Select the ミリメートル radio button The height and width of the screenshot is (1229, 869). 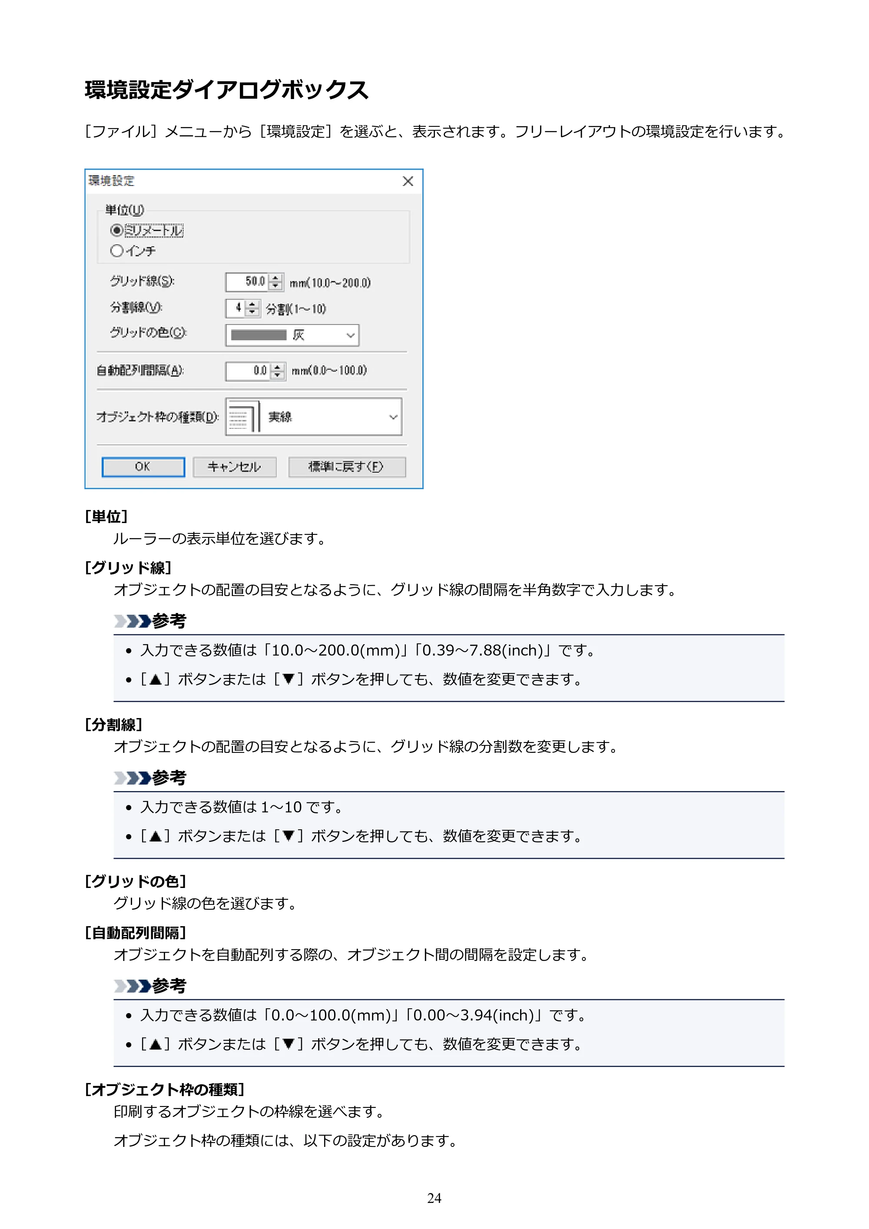[x=116, y=230]
